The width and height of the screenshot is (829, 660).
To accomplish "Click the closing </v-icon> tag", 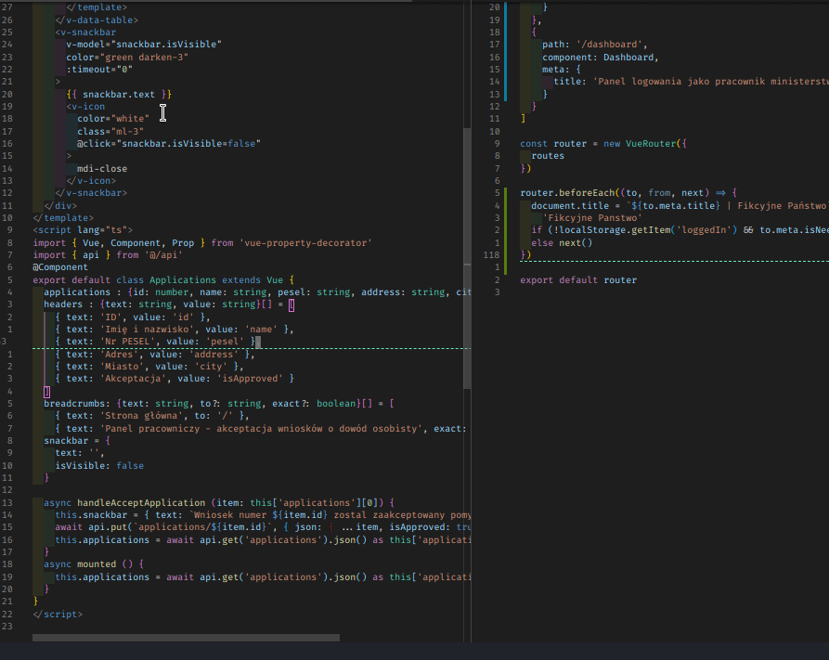I will [x=91, y=181].
